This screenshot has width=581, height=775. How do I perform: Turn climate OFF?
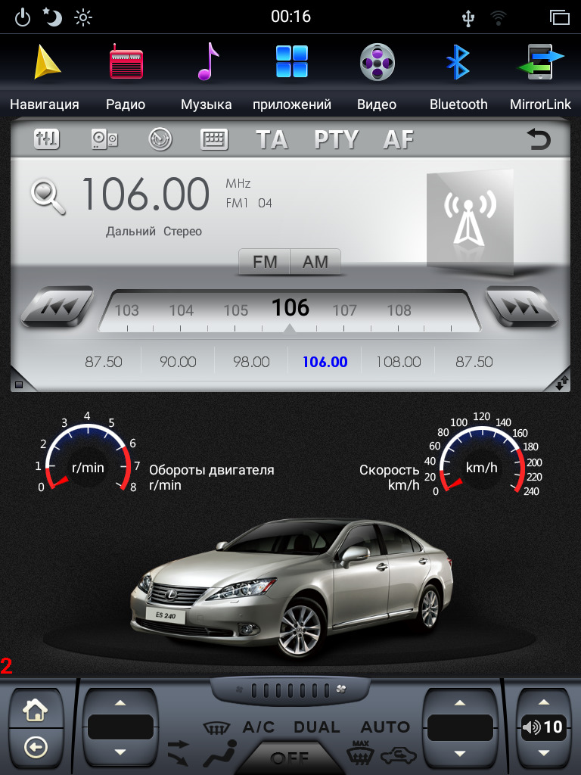(290, 758)
